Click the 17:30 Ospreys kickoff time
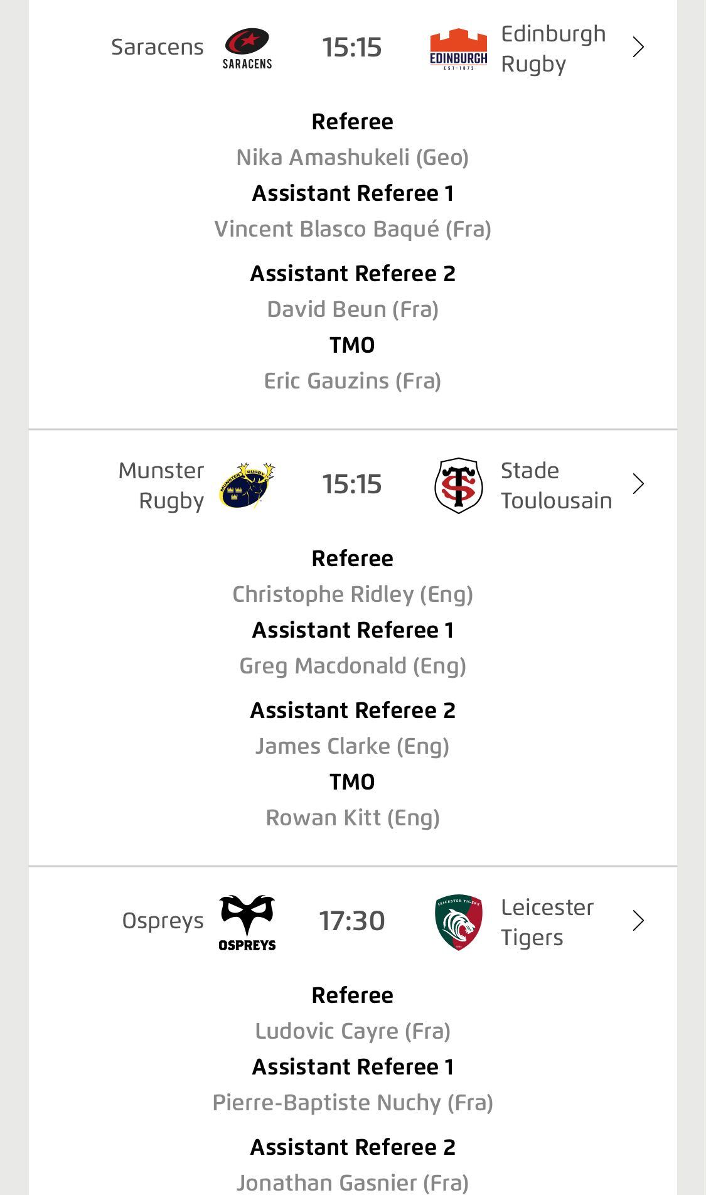Image resolution: width=706 pixels, height=1195 pixels. click(x=352, y=921)
